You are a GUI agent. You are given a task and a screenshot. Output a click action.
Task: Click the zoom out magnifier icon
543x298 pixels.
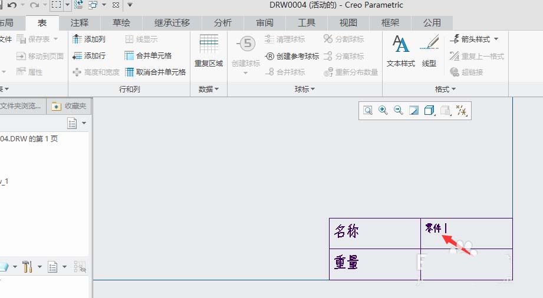point(398,110)
